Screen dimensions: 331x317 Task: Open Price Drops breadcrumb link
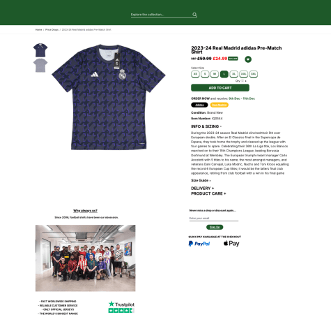tap(52, 30)
